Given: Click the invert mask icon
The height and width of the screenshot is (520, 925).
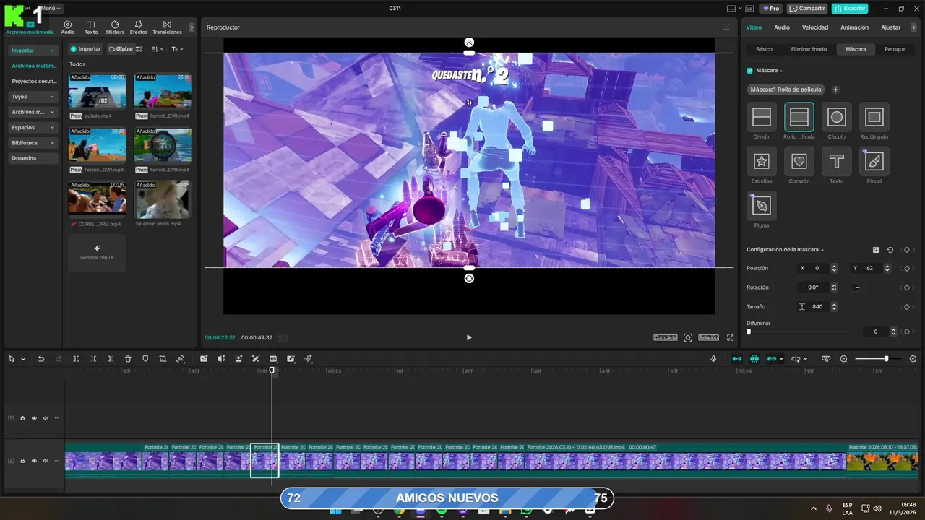Looking at the screenshot, I should tap(876, 250).
